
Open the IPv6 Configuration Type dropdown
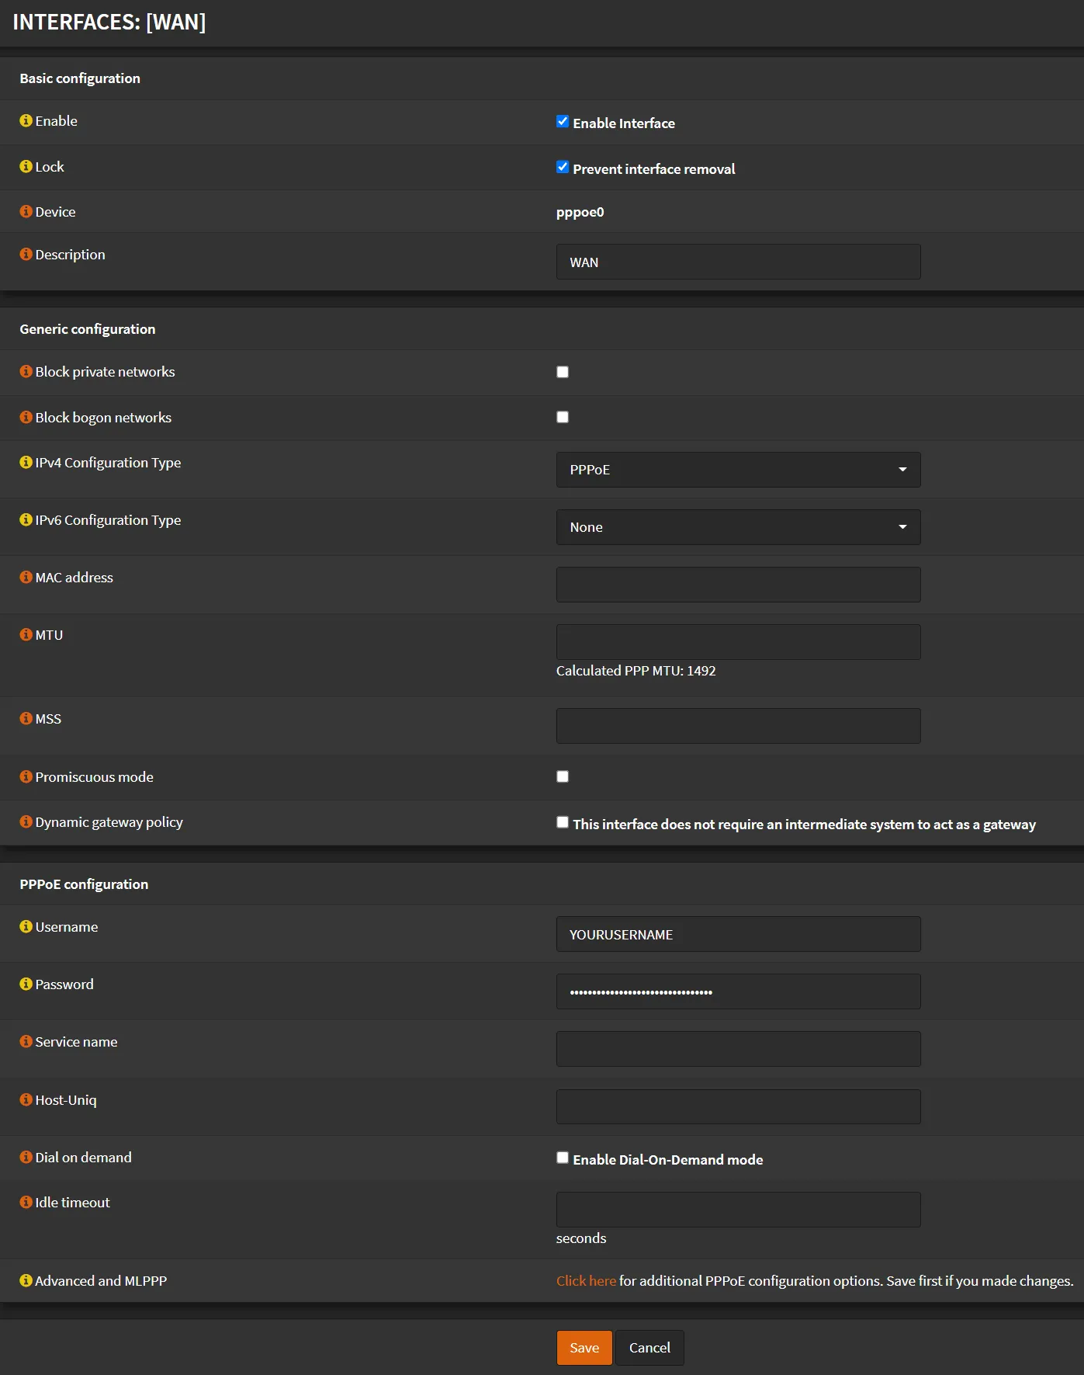click(x=738, y=527)
